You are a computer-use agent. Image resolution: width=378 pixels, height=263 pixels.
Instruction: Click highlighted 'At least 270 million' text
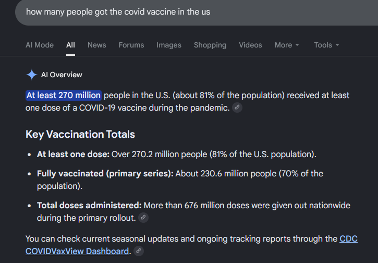click(x=64, y=95)
